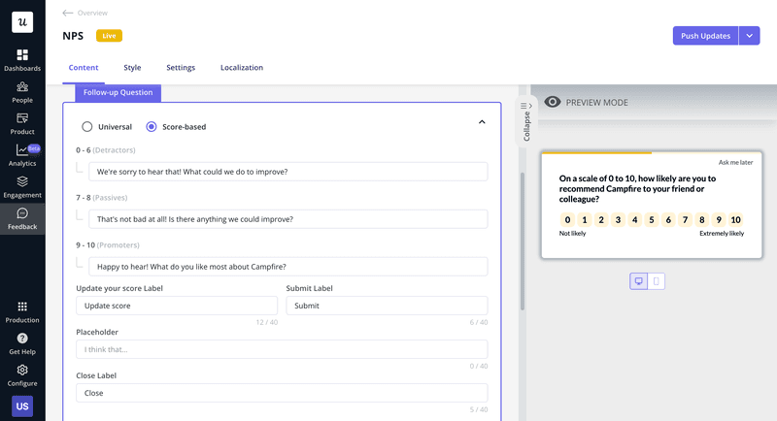Open the Push Updates dropdown arrow
The width and height of the screenshot is (777, 421).
(x=749, y=36)
